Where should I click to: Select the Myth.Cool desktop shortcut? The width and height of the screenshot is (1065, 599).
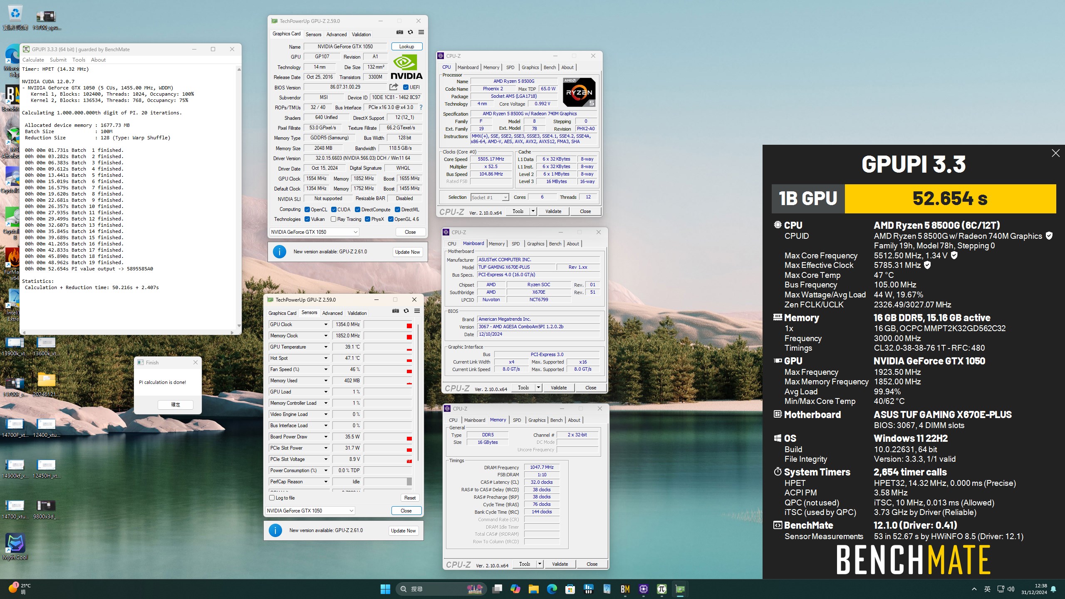pyautogui.click(x=15, y=547)
